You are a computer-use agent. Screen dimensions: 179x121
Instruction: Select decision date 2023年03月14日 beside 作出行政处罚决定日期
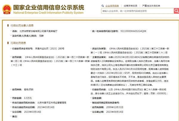(46, 107)
